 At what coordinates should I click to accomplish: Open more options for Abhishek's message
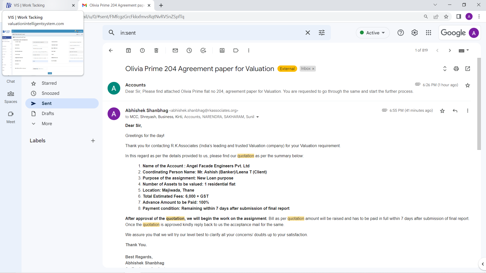468,111
